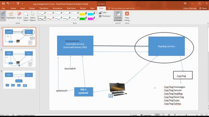Select the thick blue pen in the bottom row
This screenshot has width=209, height=117.
58,18
